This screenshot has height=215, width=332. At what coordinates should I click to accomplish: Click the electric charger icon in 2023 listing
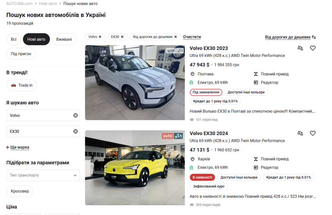coord(191,82)
